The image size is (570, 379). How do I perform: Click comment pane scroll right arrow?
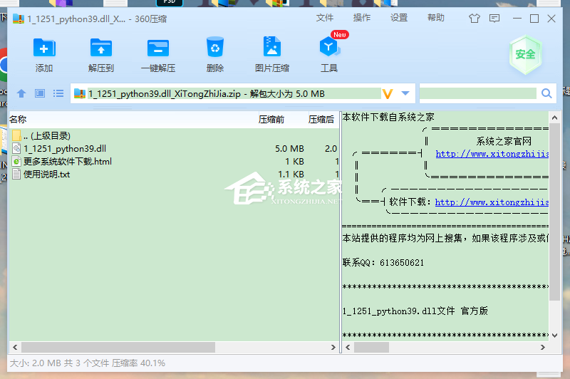(x=543, y=348)
